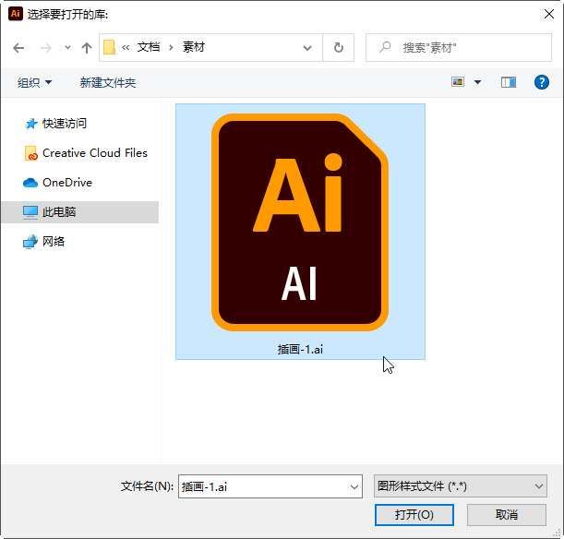Expand the address bar history dropdown
Screen dimensions: 564x539
[307, 48]
